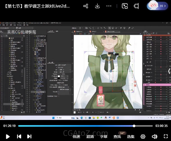Enable picture-in-picture mini window mode
The height and width of the screenshot is (141, 171).
point(125,6)
